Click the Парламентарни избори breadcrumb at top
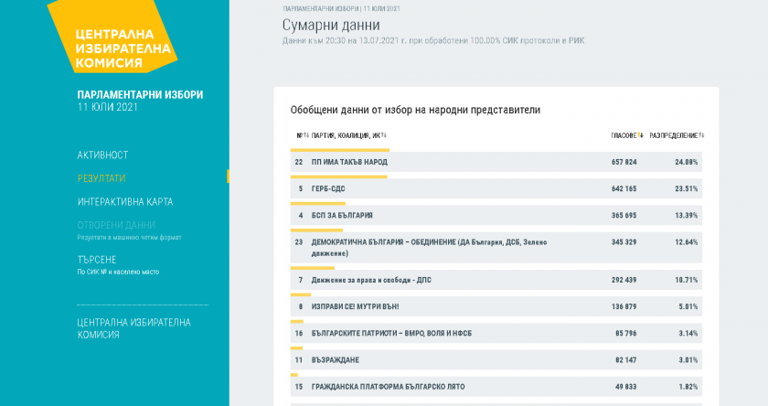This screenshot has height=406, width=768. tap(320, 9)
